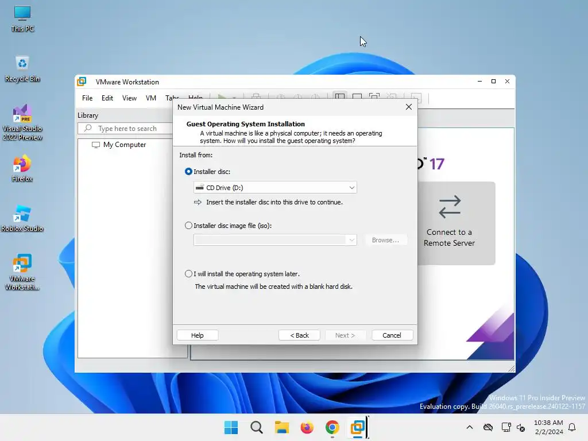This screenshot has width=588, height=441.
Task: Open Visual Studio 2022 Preview desktop shortcut
Action: pos(22,122)
